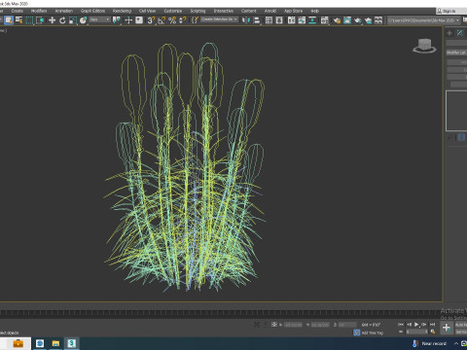Click the Mirror tool icon

pyautogui.click(x=246, y=20)
